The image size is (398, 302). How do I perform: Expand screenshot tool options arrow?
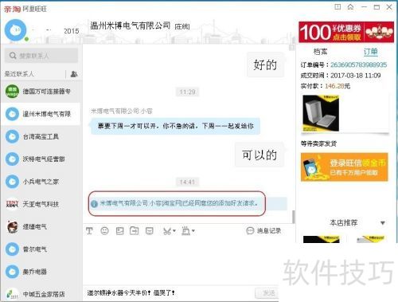point(174,231)
